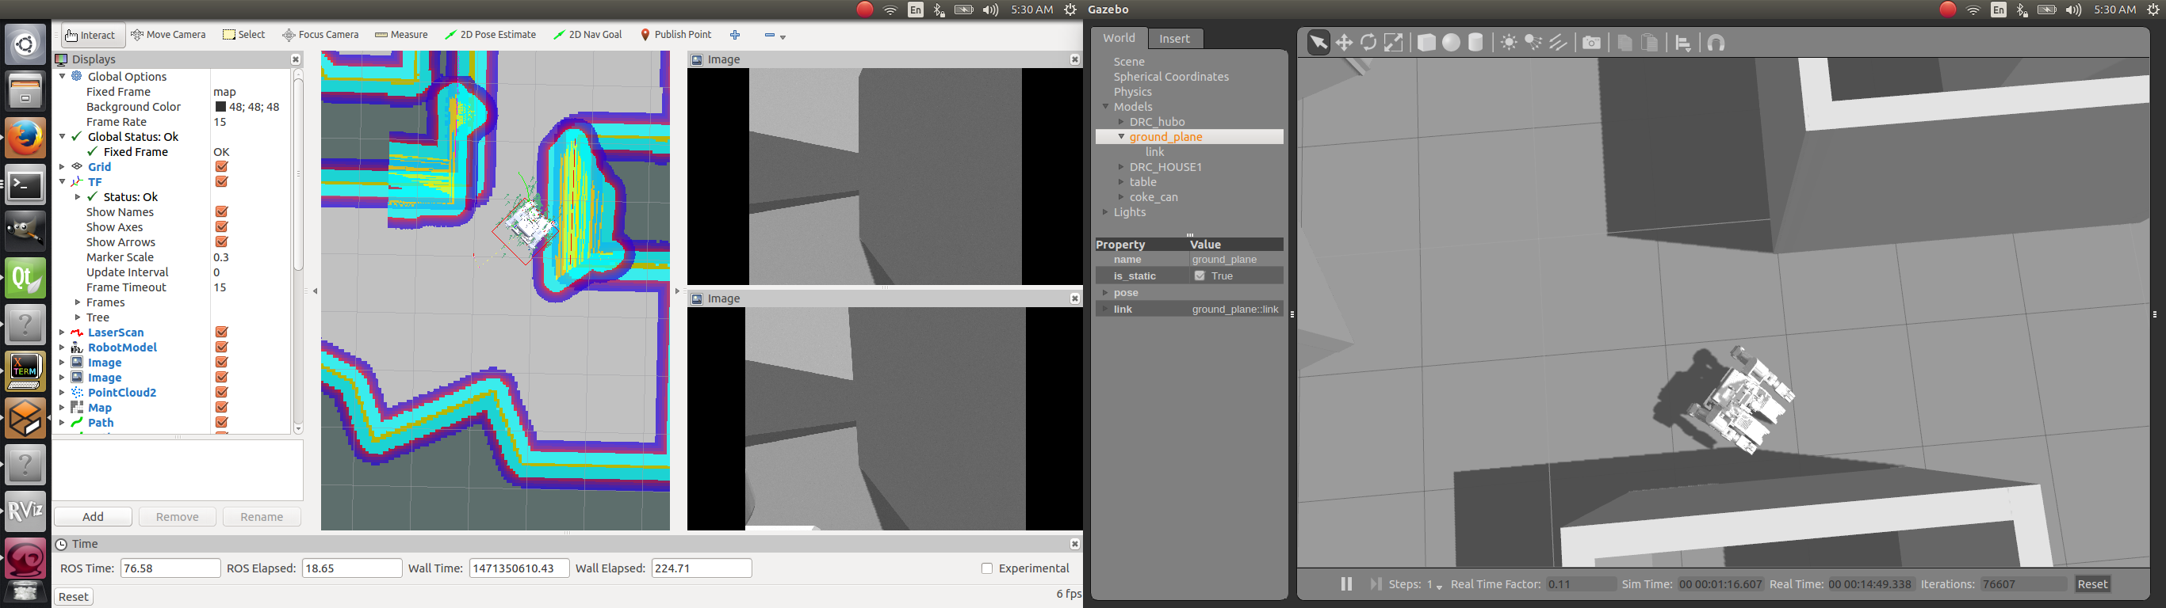
Task: Expand the LaserScan display entry
Action: (62, 332)
